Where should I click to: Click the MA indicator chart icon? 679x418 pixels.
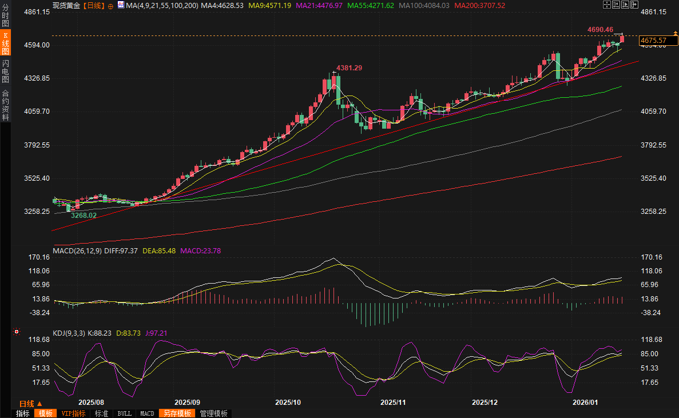121,5
